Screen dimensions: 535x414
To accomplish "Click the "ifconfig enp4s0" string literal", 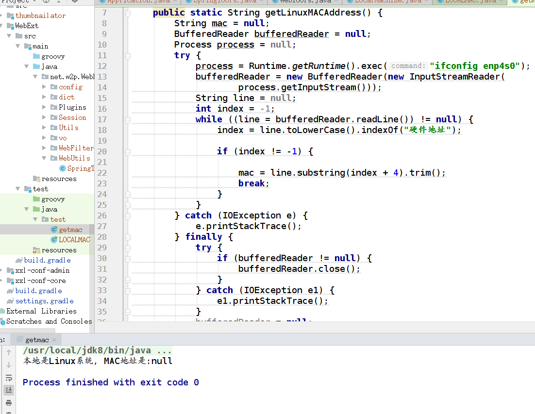I will [x=475, y=66].
